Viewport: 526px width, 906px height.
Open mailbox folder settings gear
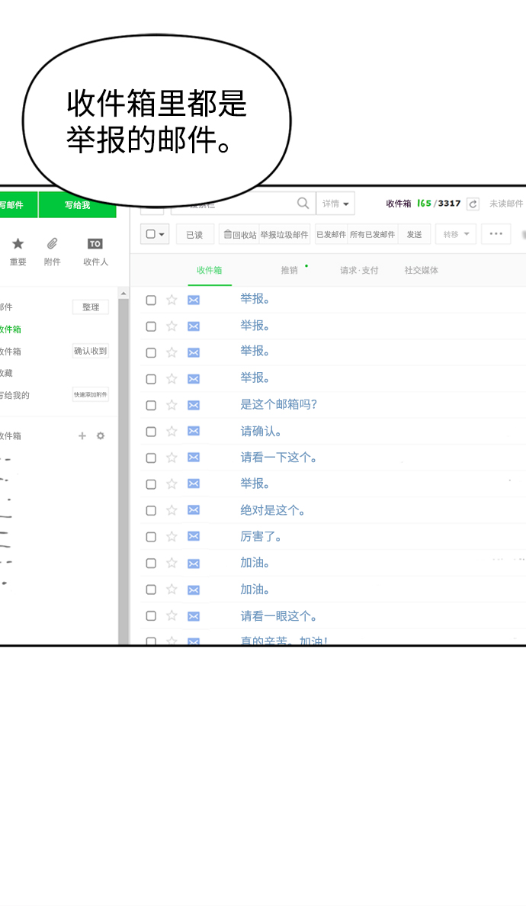(x=100, y=436)
